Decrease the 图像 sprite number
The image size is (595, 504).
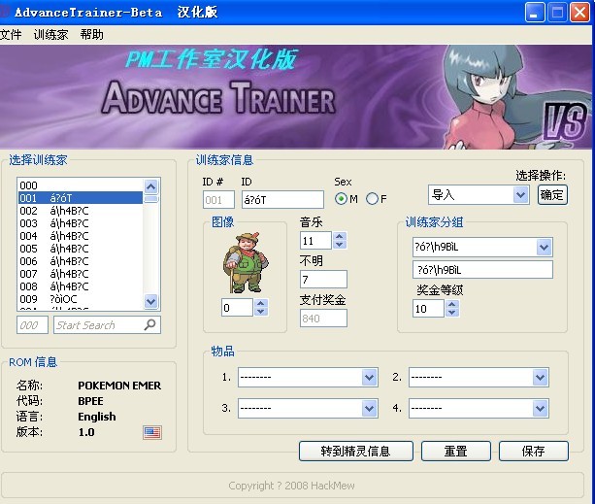click(261, 312)
